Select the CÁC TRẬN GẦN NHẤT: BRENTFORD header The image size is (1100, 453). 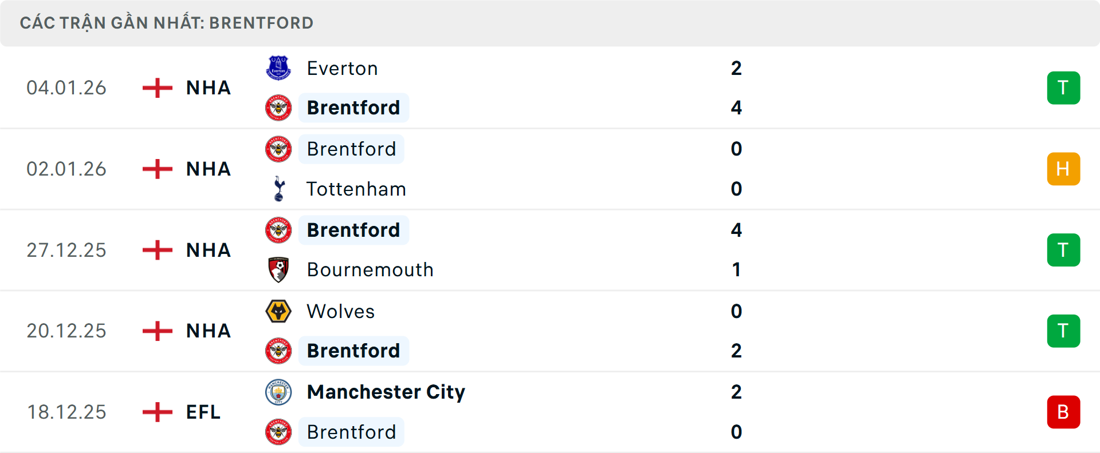(x=166, y=23)
